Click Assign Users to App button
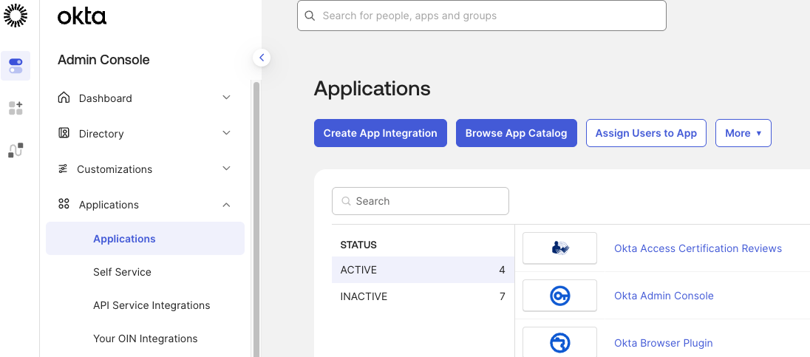 point(646,133)
